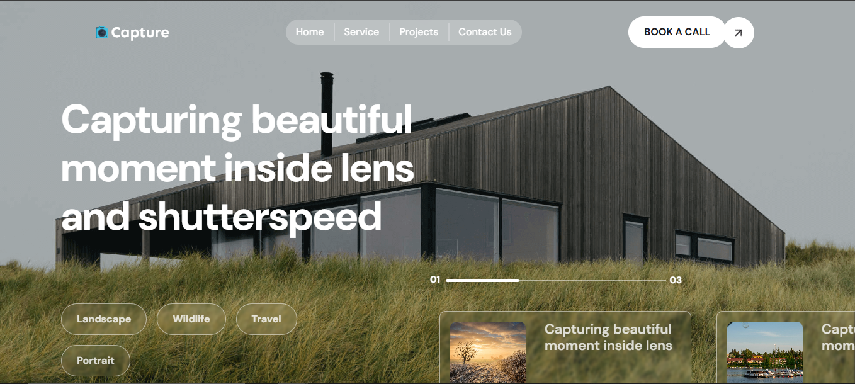The image size is (855, 384).
Task: Select the Landscape category pill
Action: [104, 319]
